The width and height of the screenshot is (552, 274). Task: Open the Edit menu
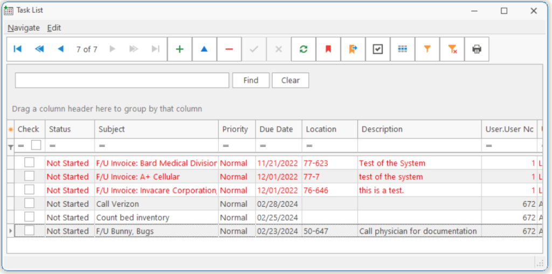point(54,28)
